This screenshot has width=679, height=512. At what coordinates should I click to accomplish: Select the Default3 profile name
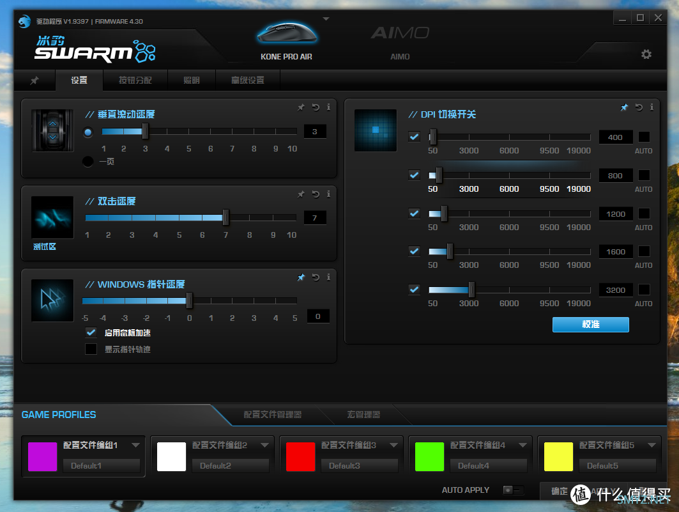[x=360, y=465]
